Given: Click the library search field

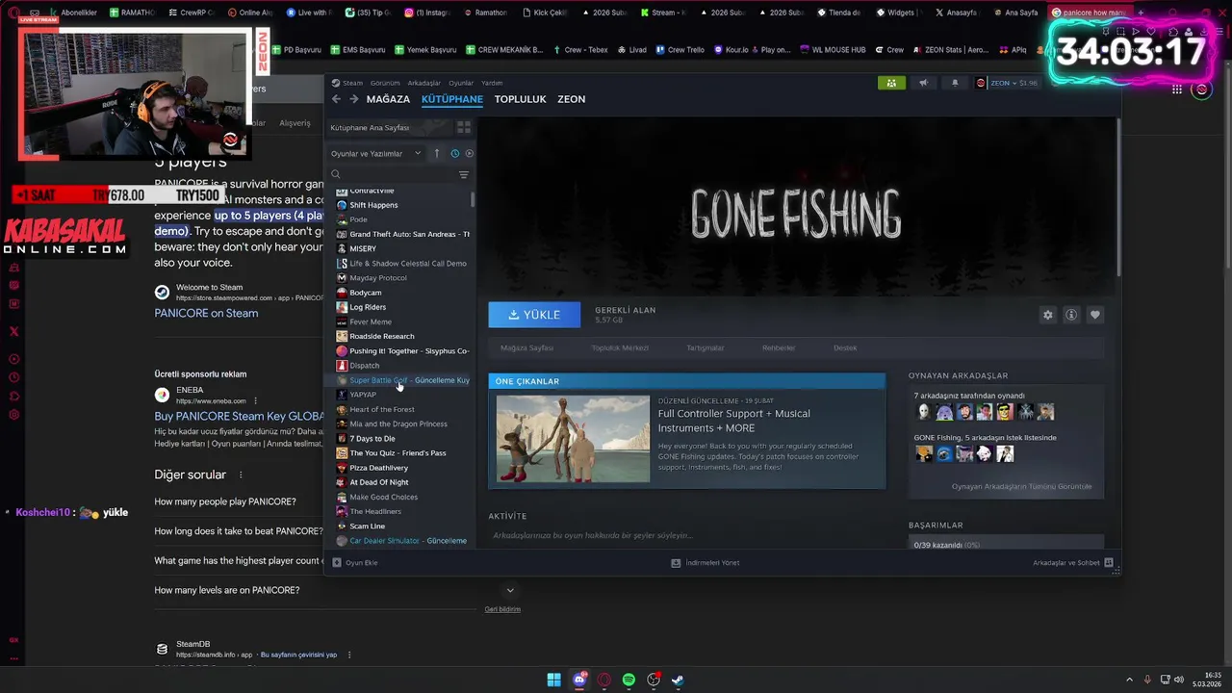Looking at the screenshot, I should click(x=395, y=174).
